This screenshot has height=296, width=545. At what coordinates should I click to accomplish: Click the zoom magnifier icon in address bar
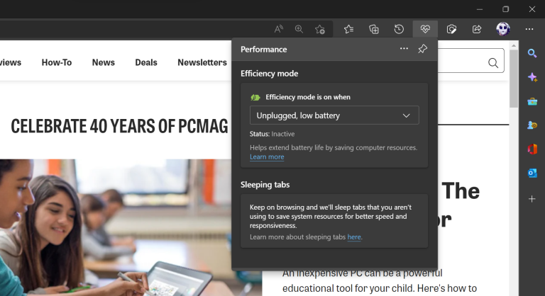[299, 29]
